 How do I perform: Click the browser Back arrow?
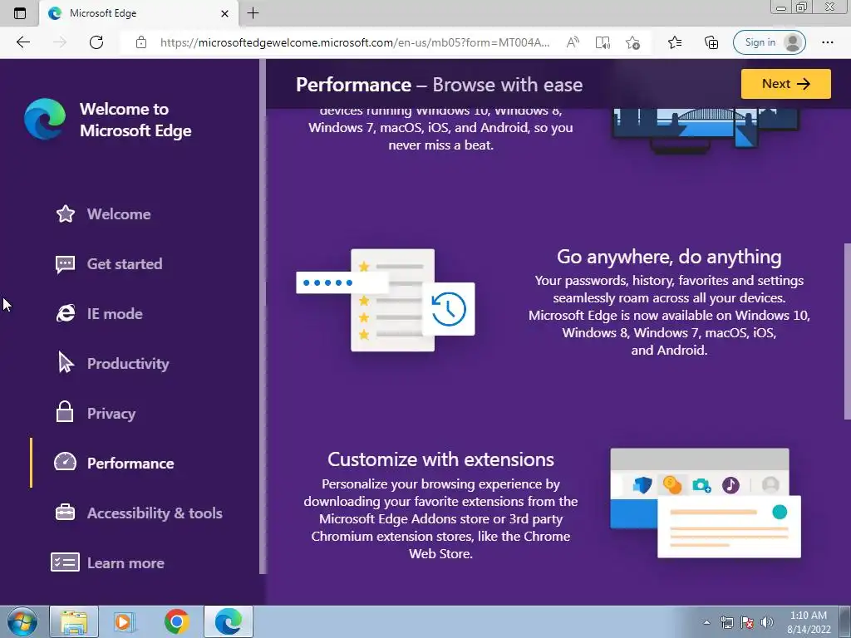tap(22, 42)
